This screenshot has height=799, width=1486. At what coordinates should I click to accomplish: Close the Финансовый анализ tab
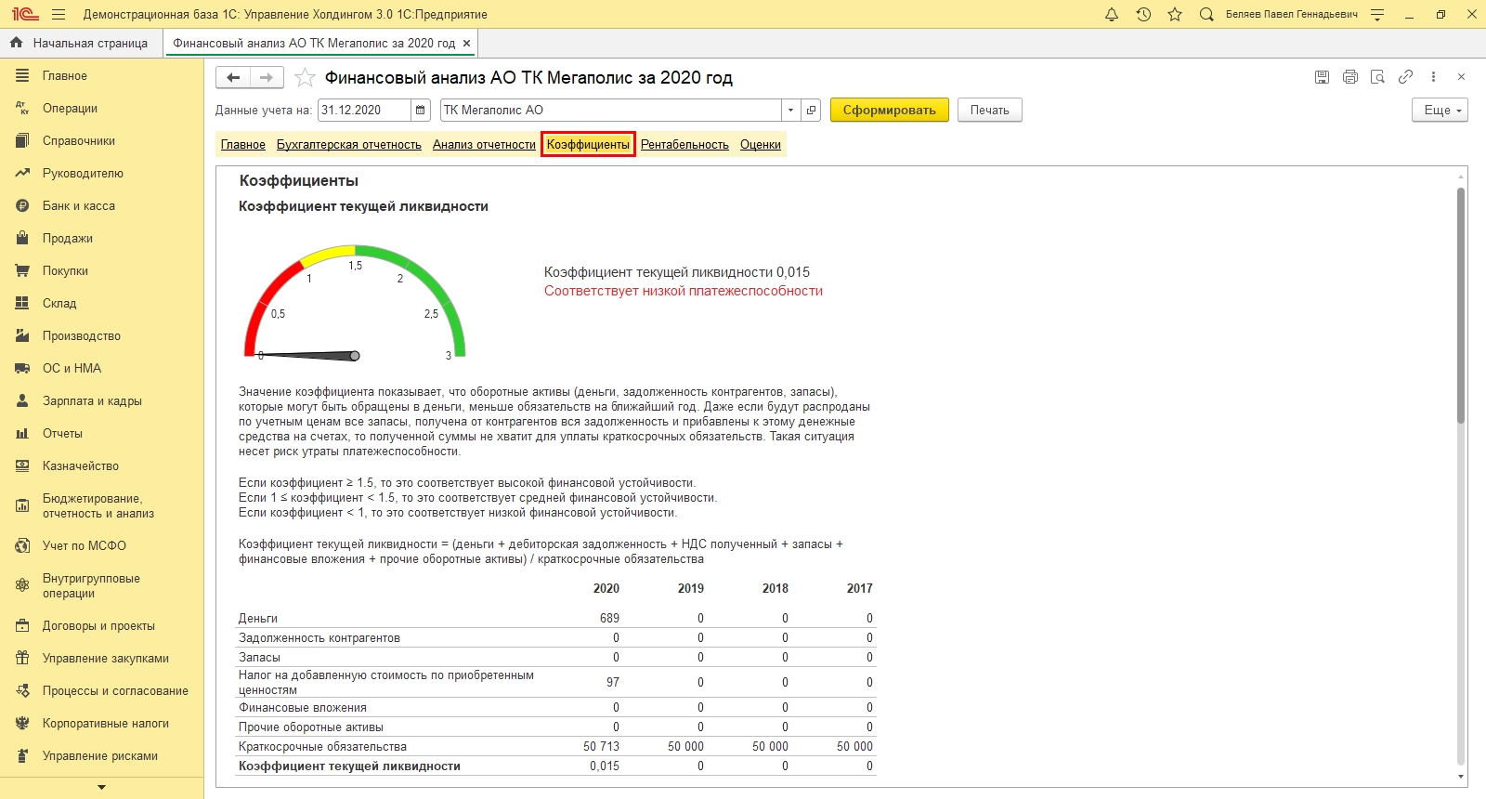click(466, 44)
